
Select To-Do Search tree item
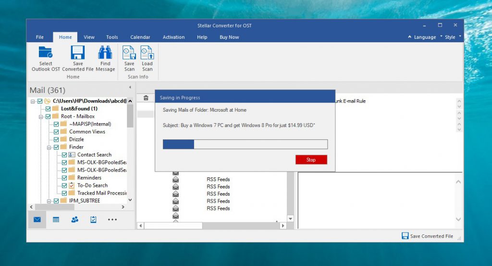coord(92,185)
